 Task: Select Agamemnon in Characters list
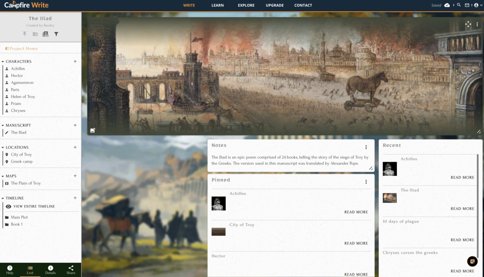click(x=22, y=83)
